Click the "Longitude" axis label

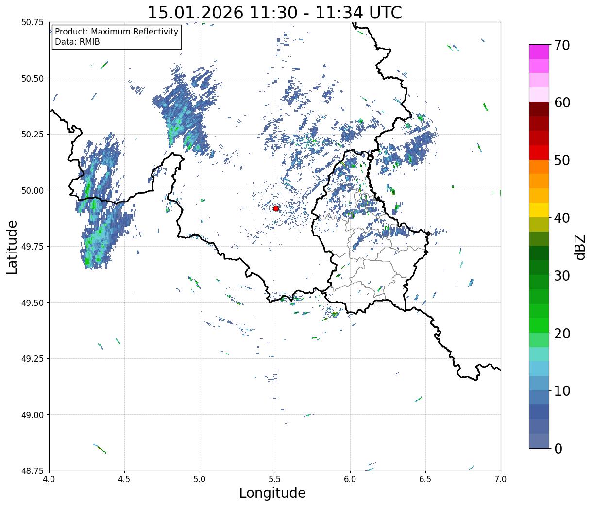click(x=272, y=493)
